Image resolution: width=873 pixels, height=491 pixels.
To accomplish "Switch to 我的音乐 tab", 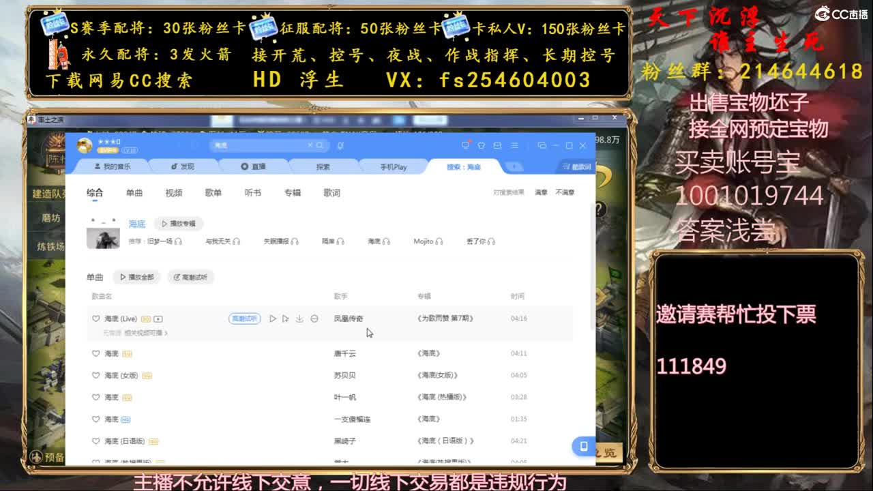I will click(112, 166).
